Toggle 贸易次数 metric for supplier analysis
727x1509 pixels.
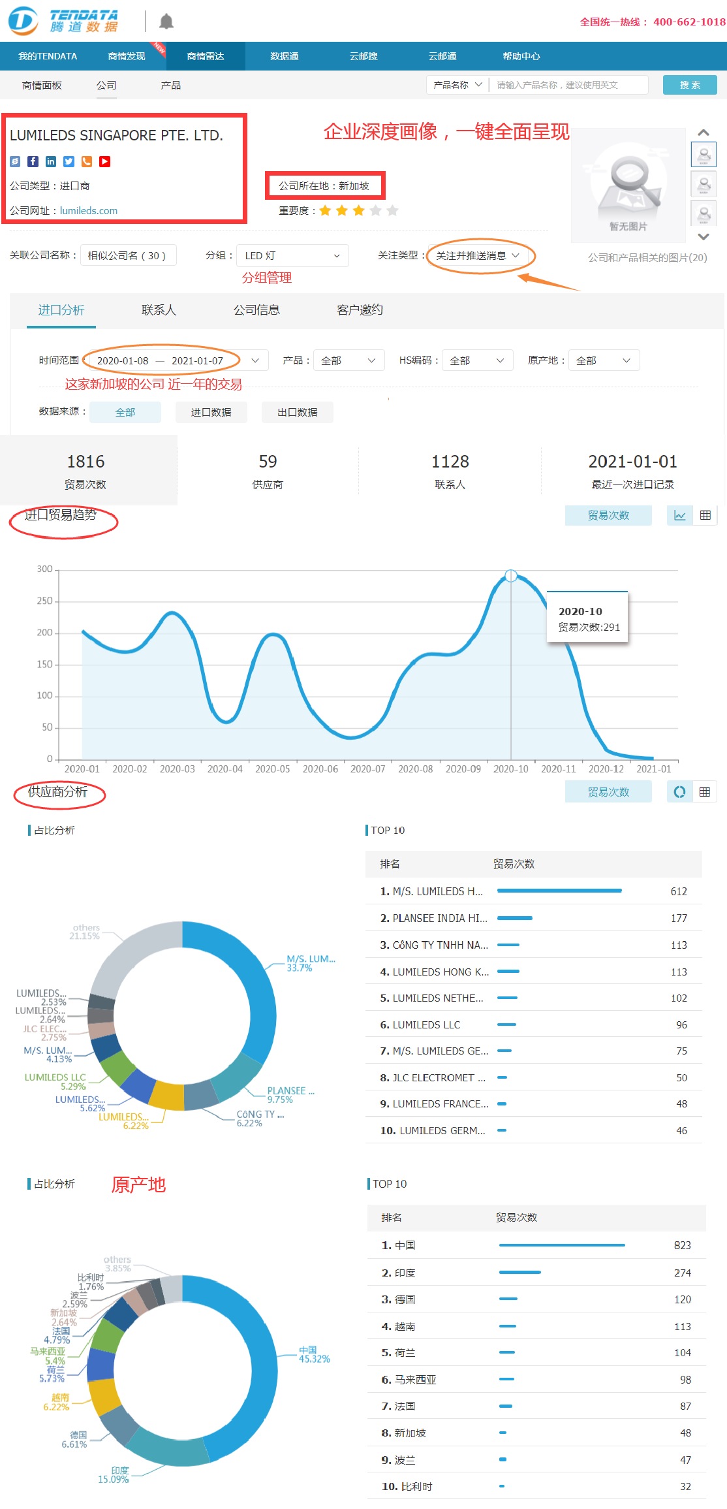[608, 792]
